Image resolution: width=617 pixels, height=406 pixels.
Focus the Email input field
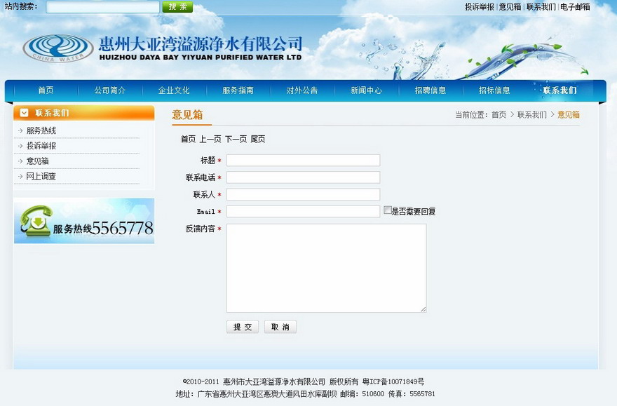click(x=303, y=211)
